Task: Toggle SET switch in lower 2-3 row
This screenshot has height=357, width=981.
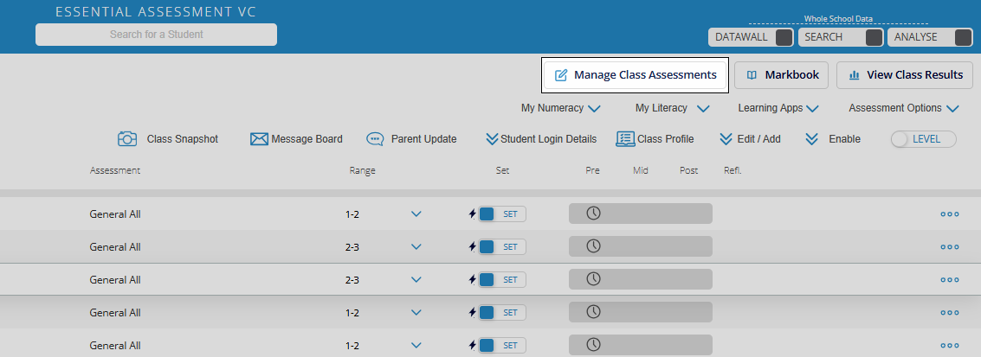Action: coord(502,279)
